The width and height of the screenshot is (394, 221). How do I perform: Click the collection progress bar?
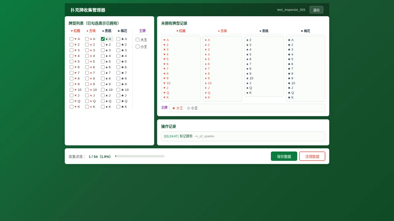140,156
